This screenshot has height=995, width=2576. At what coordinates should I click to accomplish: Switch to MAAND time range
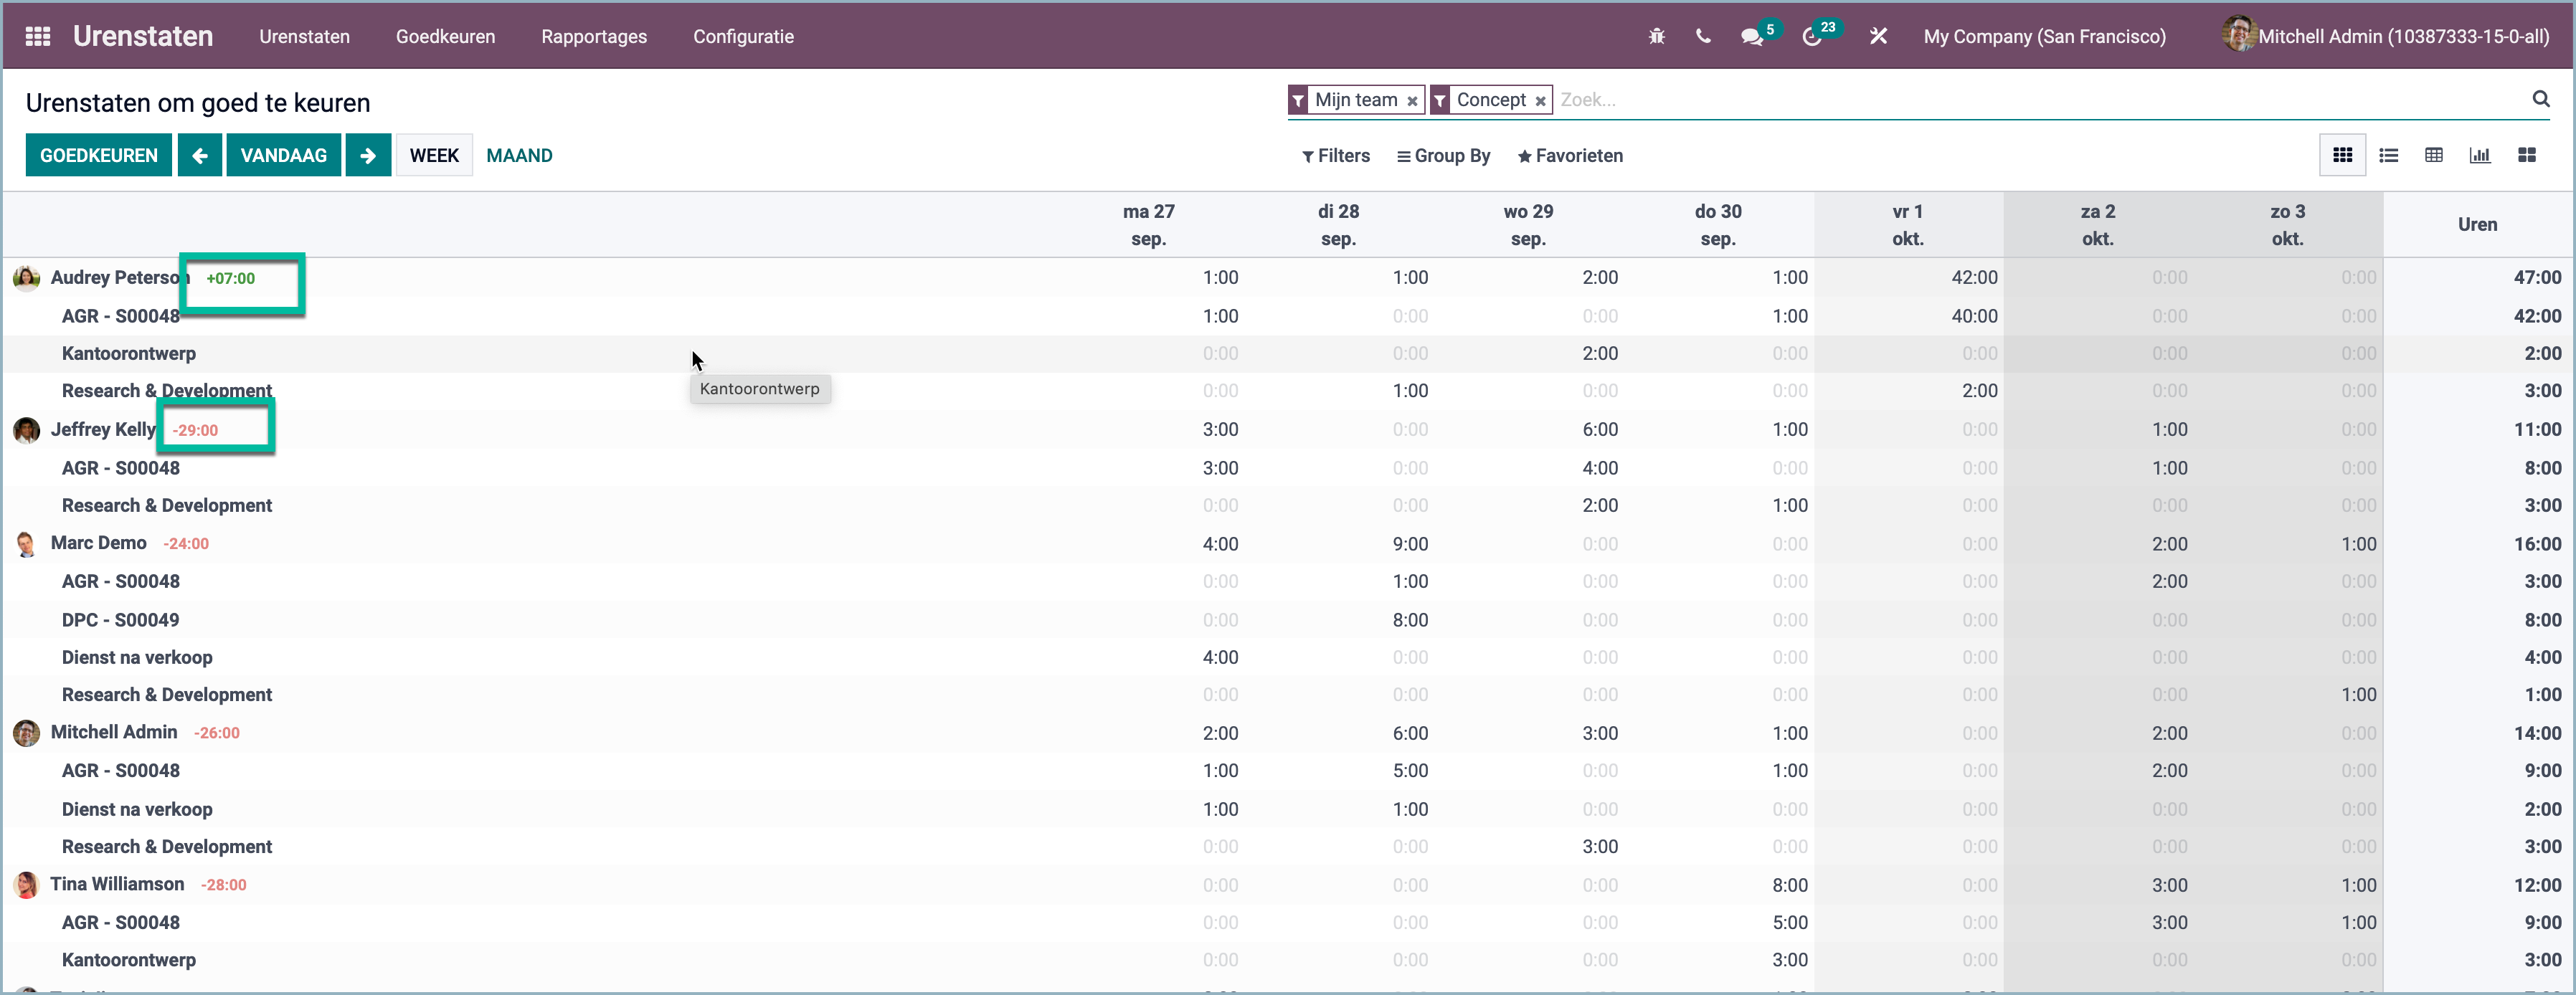(519, 155)
